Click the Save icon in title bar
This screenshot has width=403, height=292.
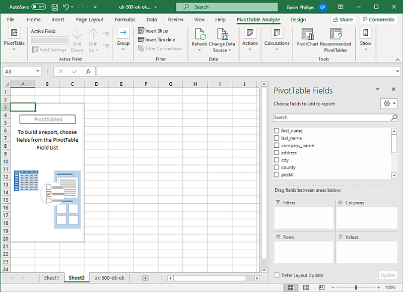coord(55,7)
